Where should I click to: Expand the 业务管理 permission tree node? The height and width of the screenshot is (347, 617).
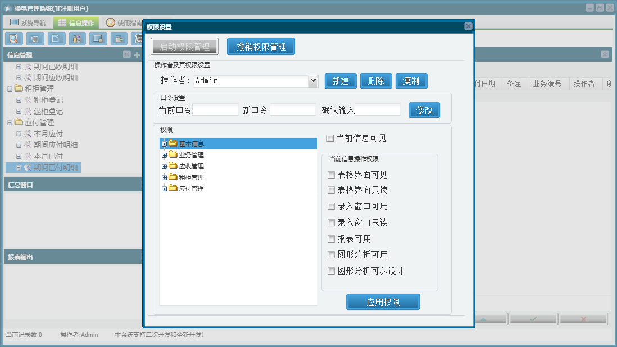tap(165, 156)
